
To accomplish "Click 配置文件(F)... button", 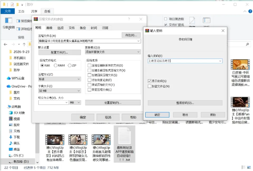I will click(60, 52).
